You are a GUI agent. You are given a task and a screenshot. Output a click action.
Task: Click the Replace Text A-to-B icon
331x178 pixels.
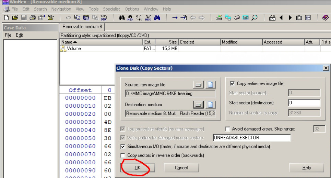[x=139, y=18]
